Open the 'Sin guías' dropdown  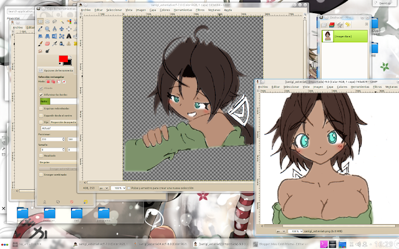58,162
